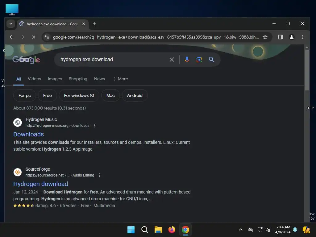Apply the 'Mac' filter chip

point(110,96)
